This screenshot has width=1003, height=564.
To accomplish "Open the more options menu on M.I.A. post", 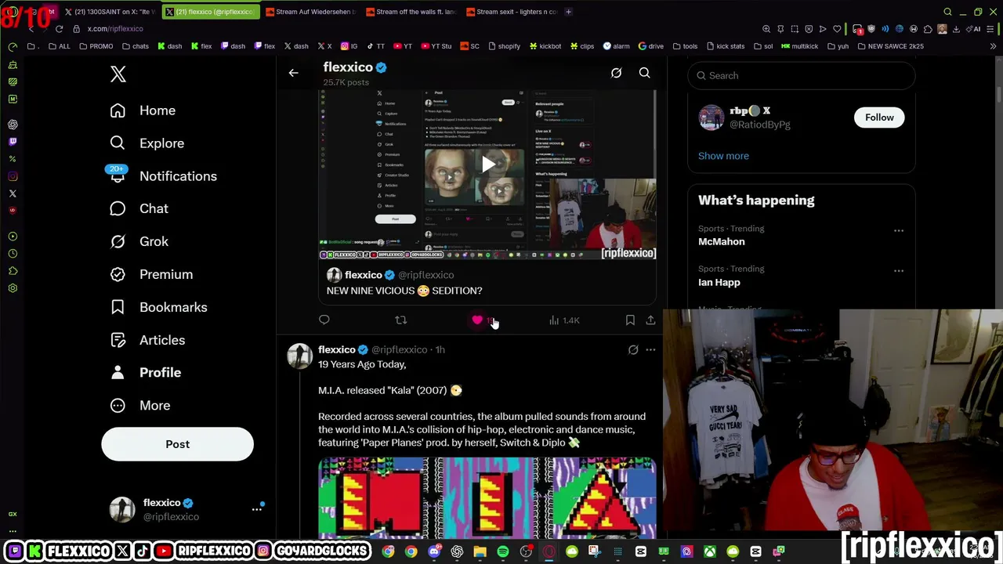I will pos(650,350).
